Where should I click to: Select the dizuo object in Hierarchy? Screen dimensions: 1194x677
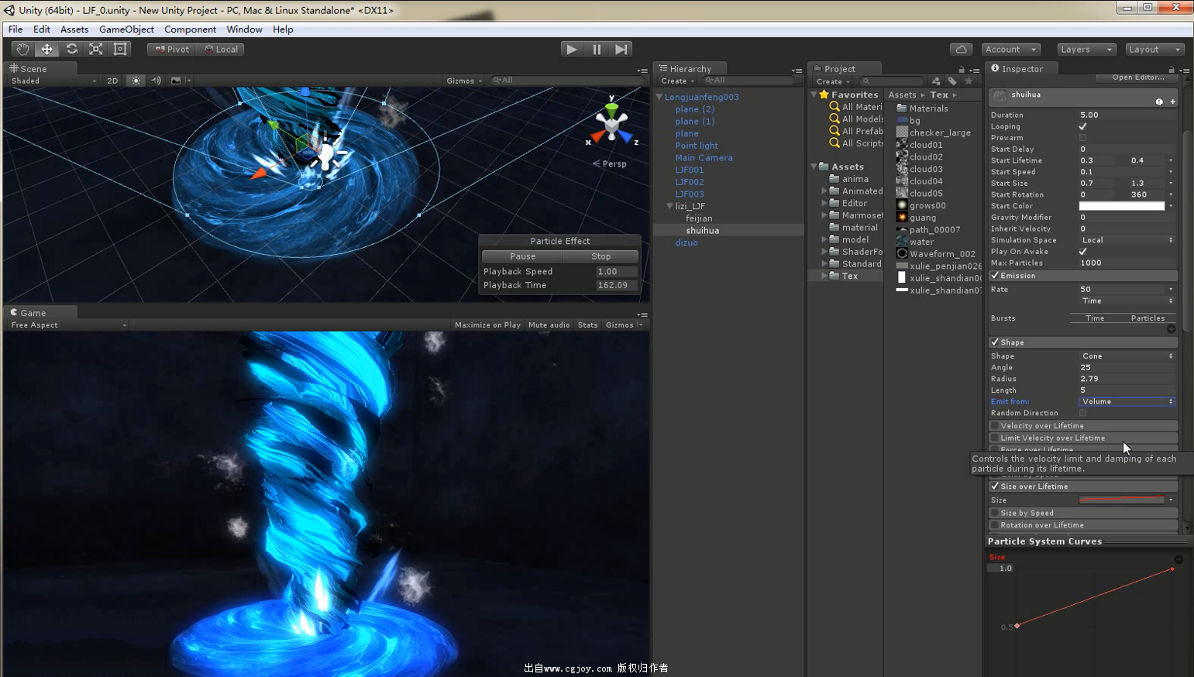click(686, 242)
